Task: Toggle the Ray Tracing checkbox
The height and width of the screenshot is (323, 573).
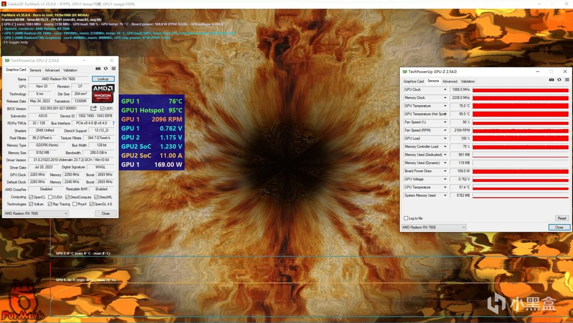Action: click(x=50, y=204)
